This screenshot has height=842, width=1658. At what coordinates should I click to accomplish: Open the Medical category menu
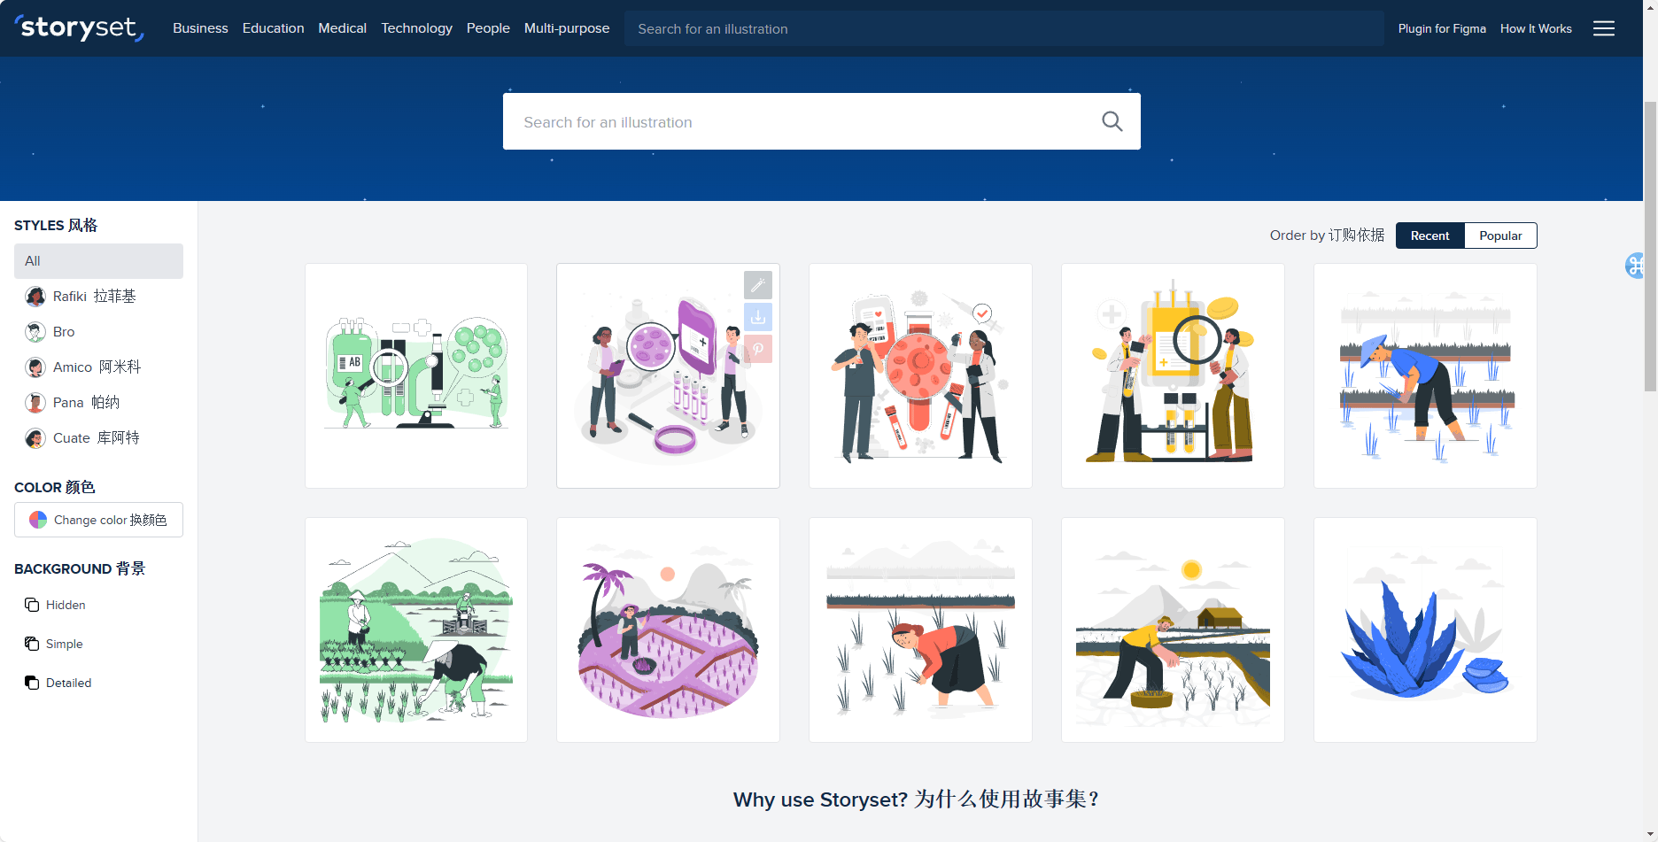point(342,28)
